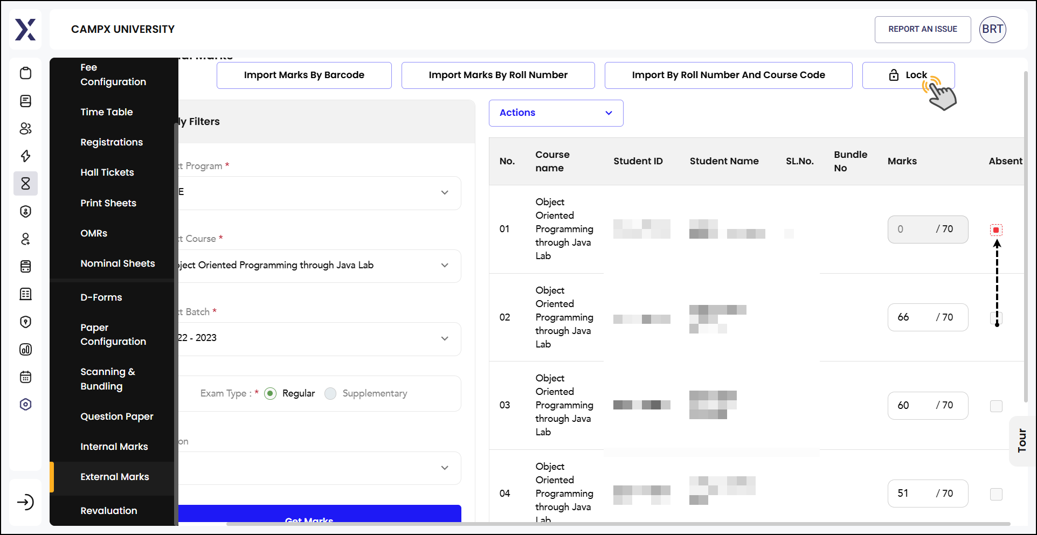This screenshot has height=535, width=1037.
Task: Open Nominal Sheets
Action: tap(117, 263)
